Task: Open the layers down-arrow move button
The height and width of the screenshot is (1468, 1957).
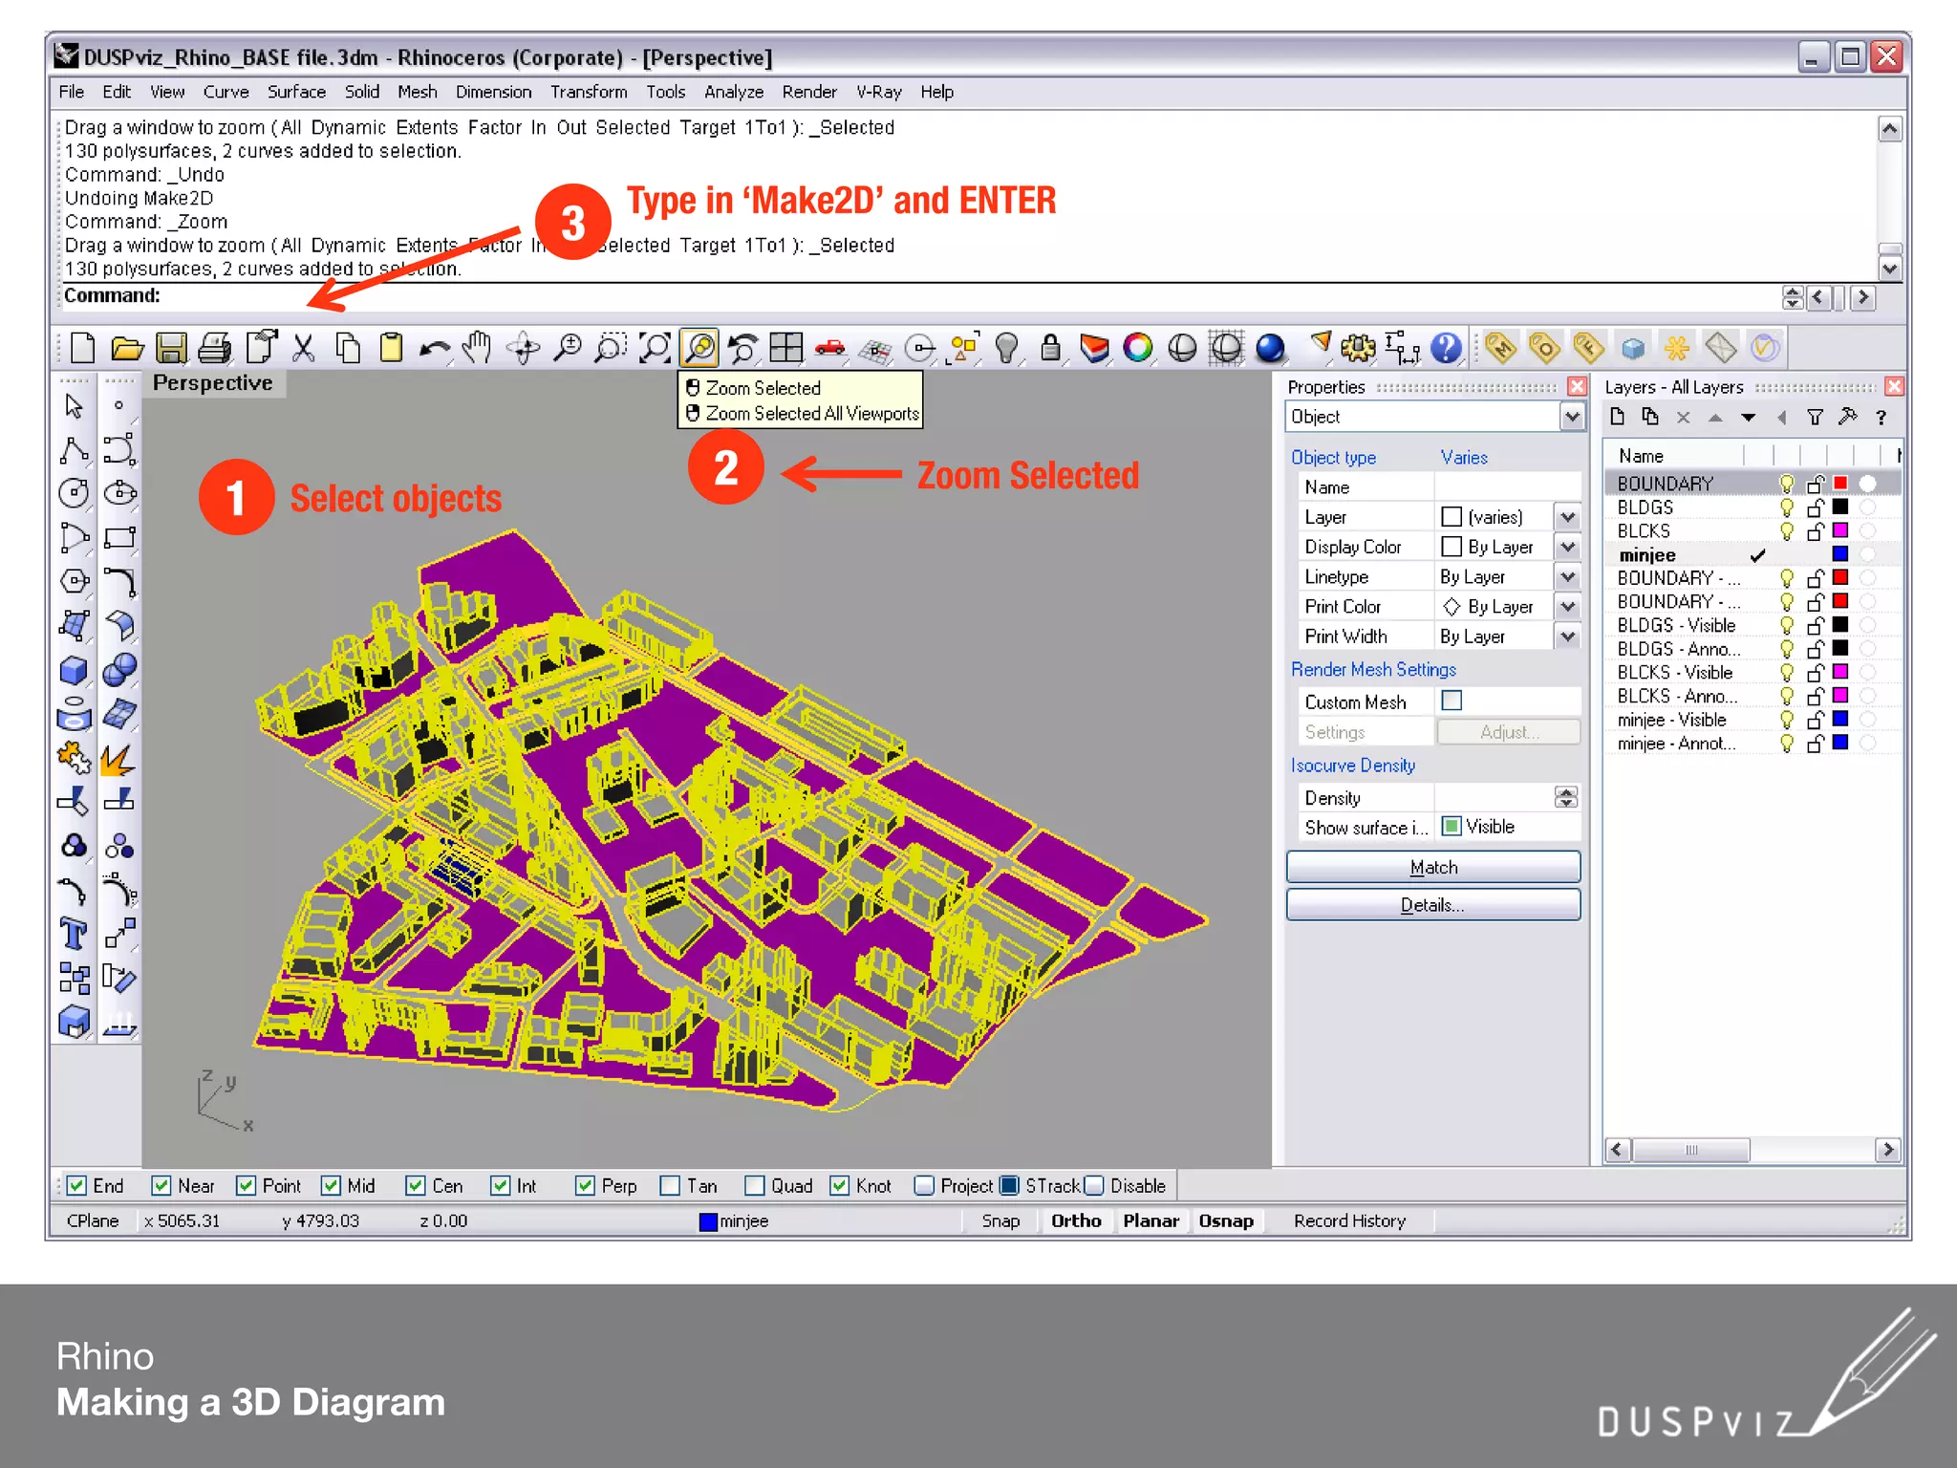Action: [x=1748, y=417]
